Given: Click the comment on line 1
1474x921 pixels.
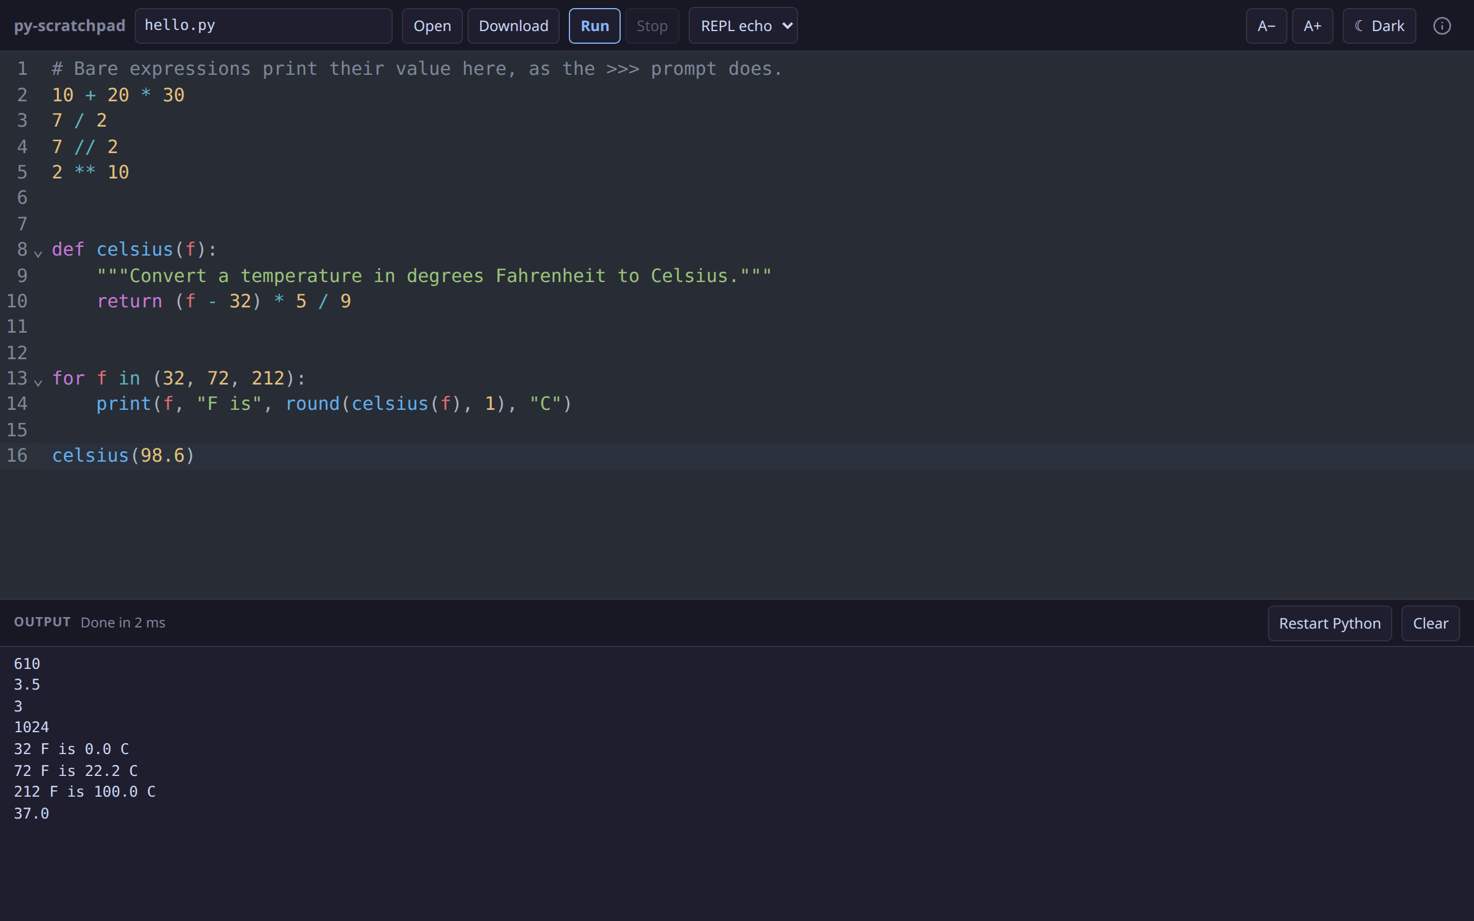Looking at the screenshot, I should (417, 69).
